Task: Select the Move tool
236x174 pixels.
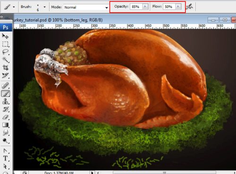Action: coord(5,36)
